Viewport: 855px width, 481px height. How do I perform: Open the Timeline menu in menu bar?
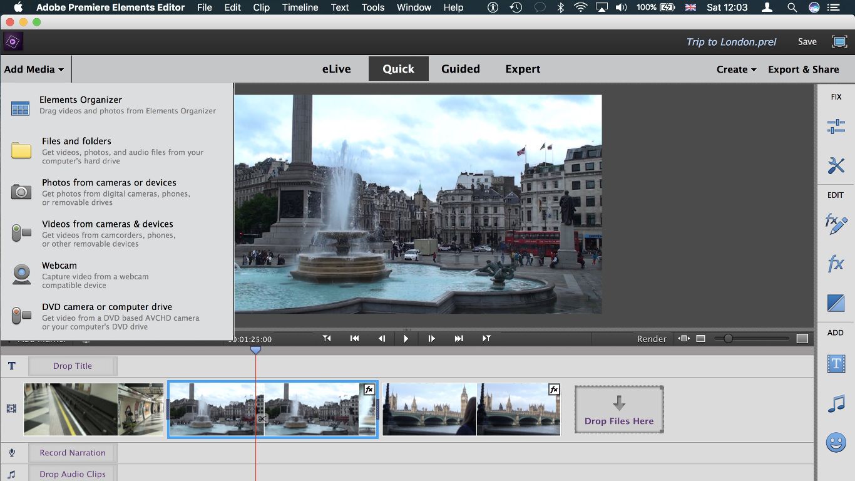pos(300,8)
